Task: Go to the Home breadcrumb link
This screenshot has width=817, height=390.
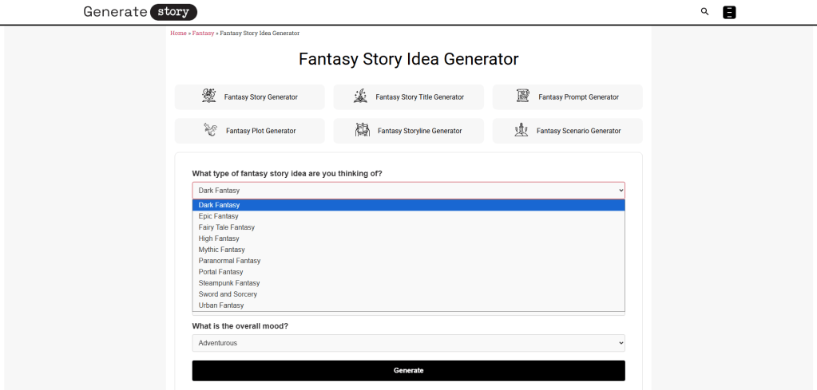Action: tap(178, 33)
